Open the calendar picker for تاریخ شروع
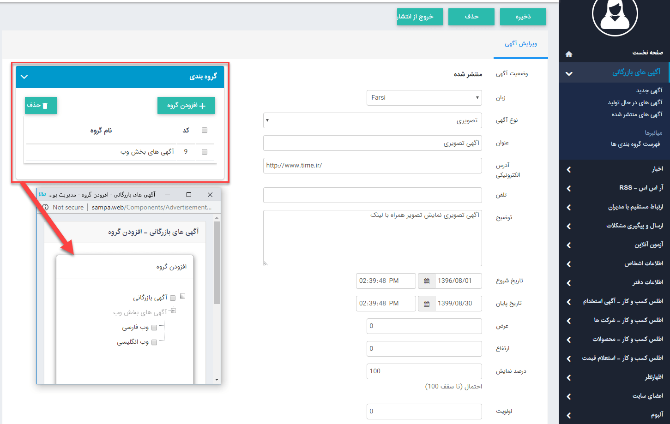670x424 pixels. click(426, 281)
